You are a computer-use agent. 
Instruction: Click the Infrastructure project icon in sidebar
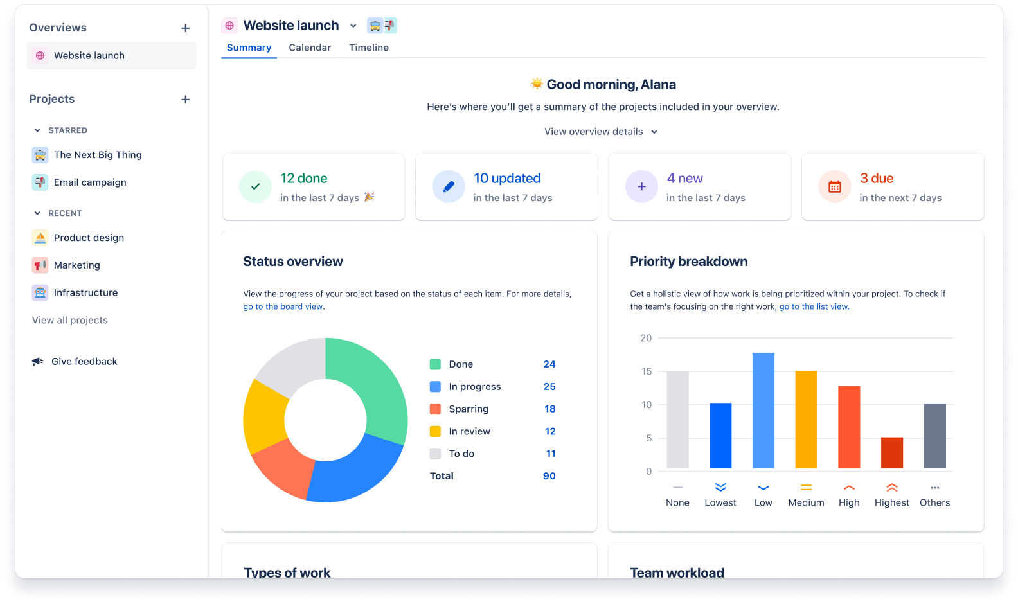coord(40,293)
